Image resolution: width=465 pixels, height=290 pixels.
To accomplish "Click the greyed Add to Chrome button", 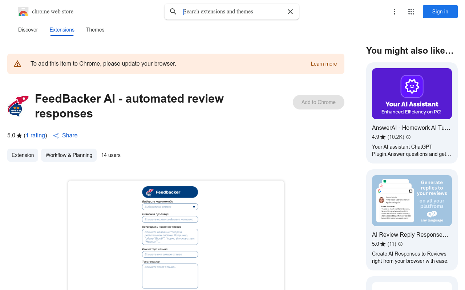I will pyautogui.click(x=319, y=102).
